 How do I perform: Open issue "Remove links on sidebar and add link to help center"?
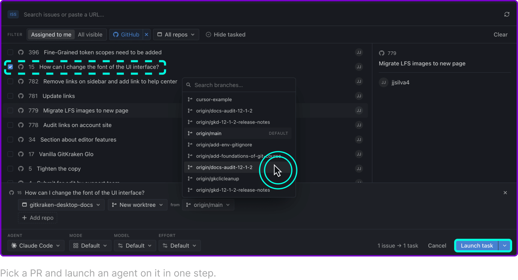(x=110, y=81)
